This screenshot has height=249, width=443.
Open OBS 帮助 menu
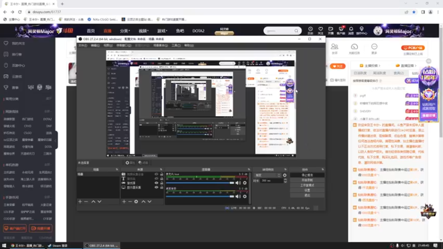click(189, 45)
